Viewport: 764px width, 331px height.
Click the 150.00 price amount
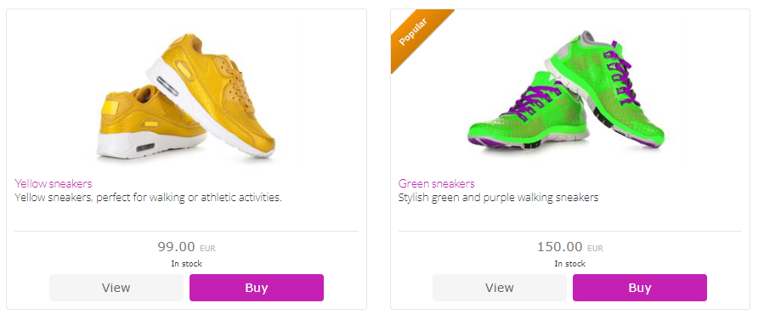coord(559,247)
